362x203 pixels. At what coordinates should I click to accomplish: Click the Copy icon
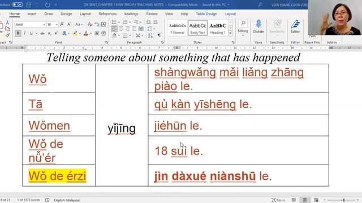(x=7, y=29)
